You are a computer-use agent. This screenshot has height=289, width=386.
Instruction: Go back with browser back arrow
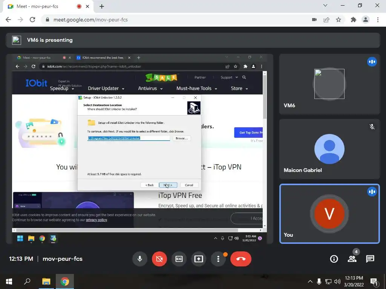[x=8, y=20]
